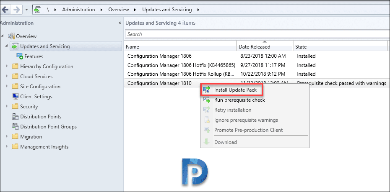The width and height of the screenshot is (390, 192).
Task: Click the Updates and Servicing node icon
Action: coord(15,46)
